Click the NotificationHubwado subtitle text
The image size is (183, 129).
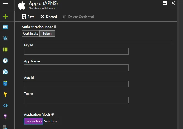click(x=42, y=8)
